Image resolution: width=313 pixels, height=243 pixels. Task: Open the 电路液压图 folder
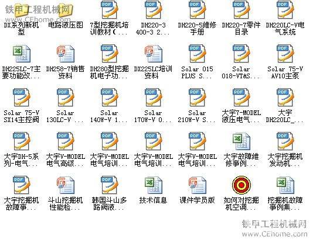[x=65, y=10]
